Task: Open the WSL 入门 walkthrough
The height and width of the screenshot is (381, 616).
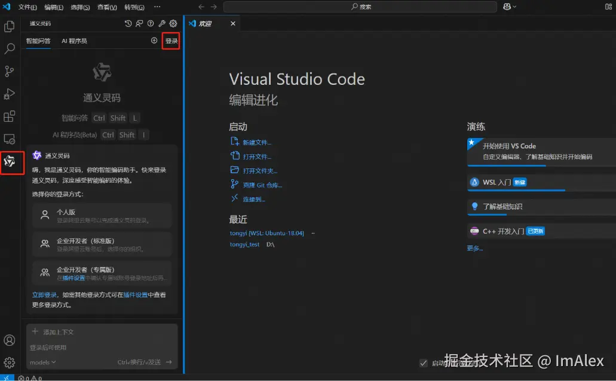Action: (541, 182)
